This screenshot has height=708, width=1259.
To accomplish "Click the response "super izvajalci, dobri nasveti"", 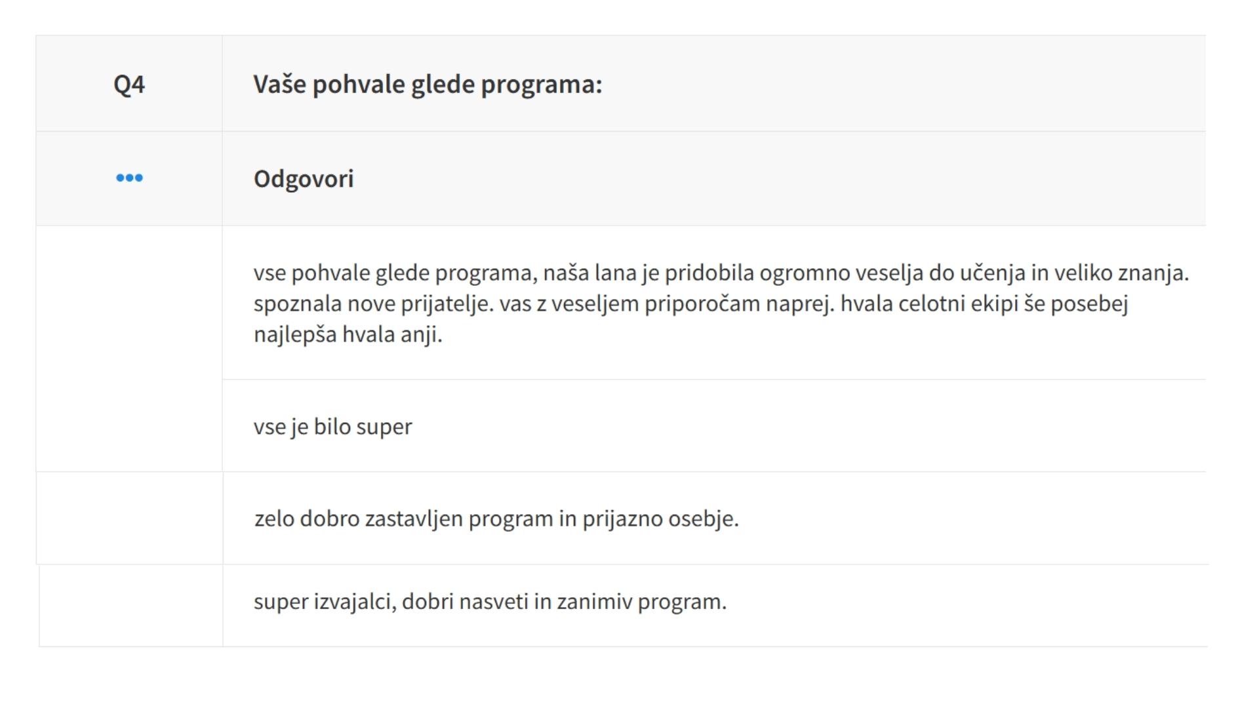I will [490, 602].
